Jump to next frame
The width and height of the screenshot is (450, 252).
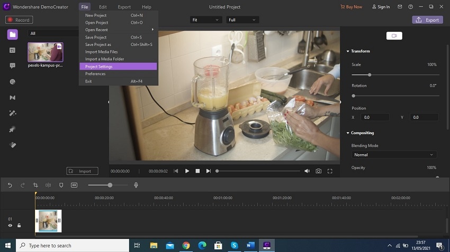[x=209, y=171]
